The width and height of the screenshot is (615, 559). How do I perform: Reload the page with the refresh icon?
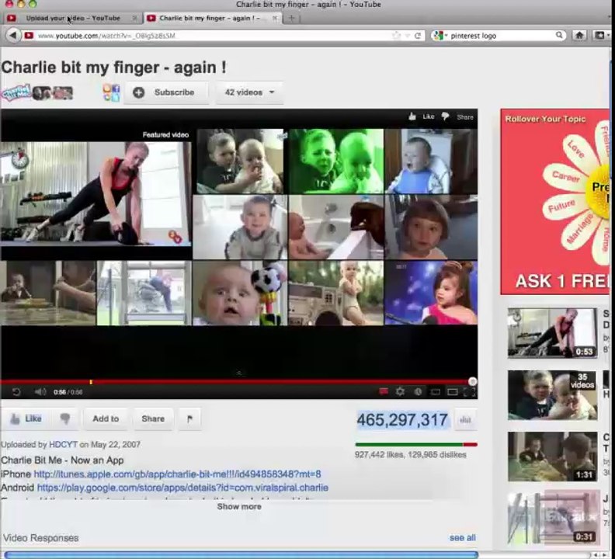pyautogui.click(x=418, y=36)
